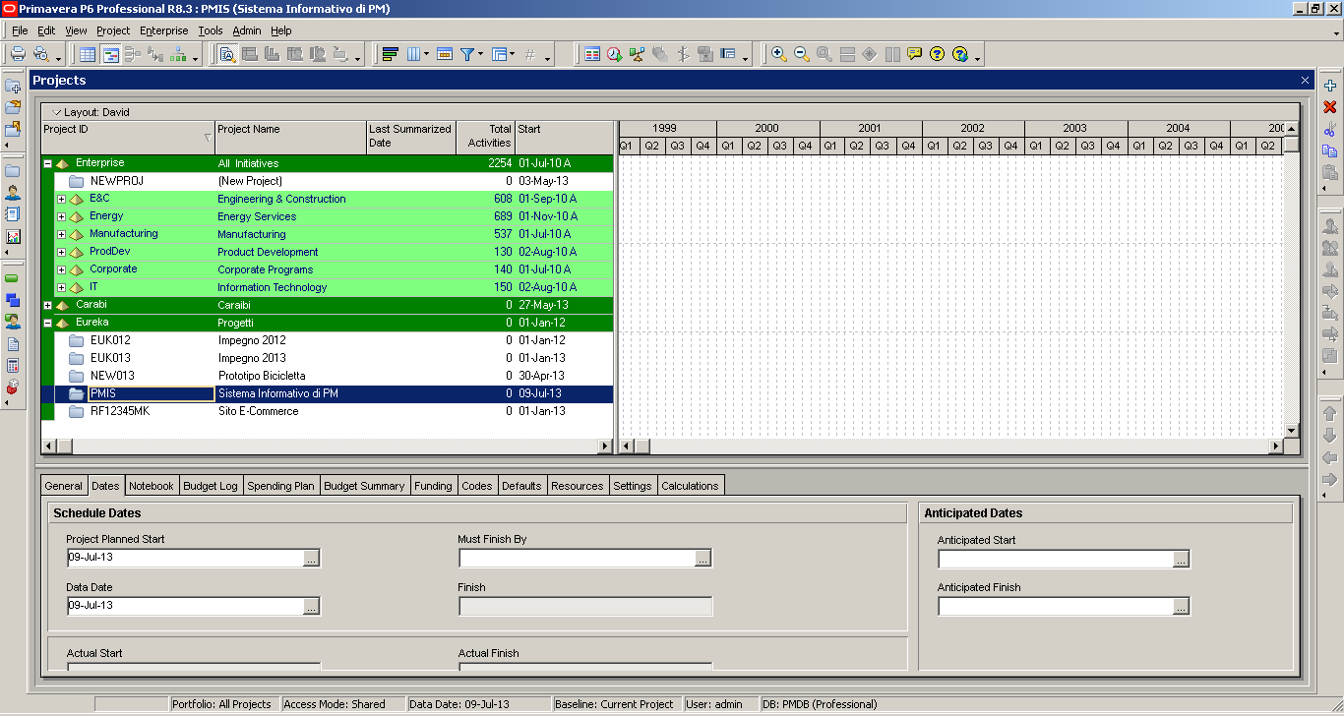Open Print Preview from the toolbar
This screenshot has width=1344, height=716.
point(41,55)
